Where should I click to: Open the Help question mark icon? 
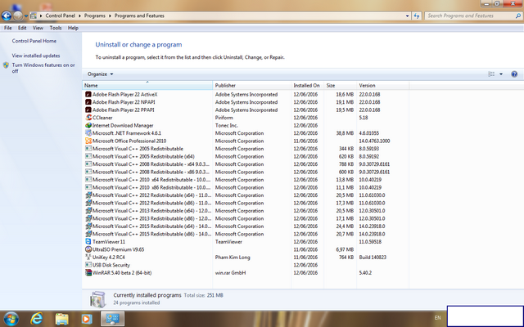click(514, 74)
